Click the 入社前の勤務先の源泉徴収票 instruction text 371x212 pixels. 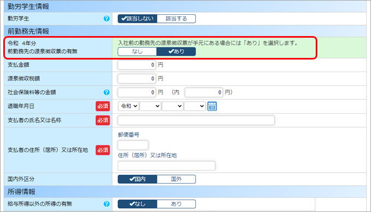click(208, 43)
